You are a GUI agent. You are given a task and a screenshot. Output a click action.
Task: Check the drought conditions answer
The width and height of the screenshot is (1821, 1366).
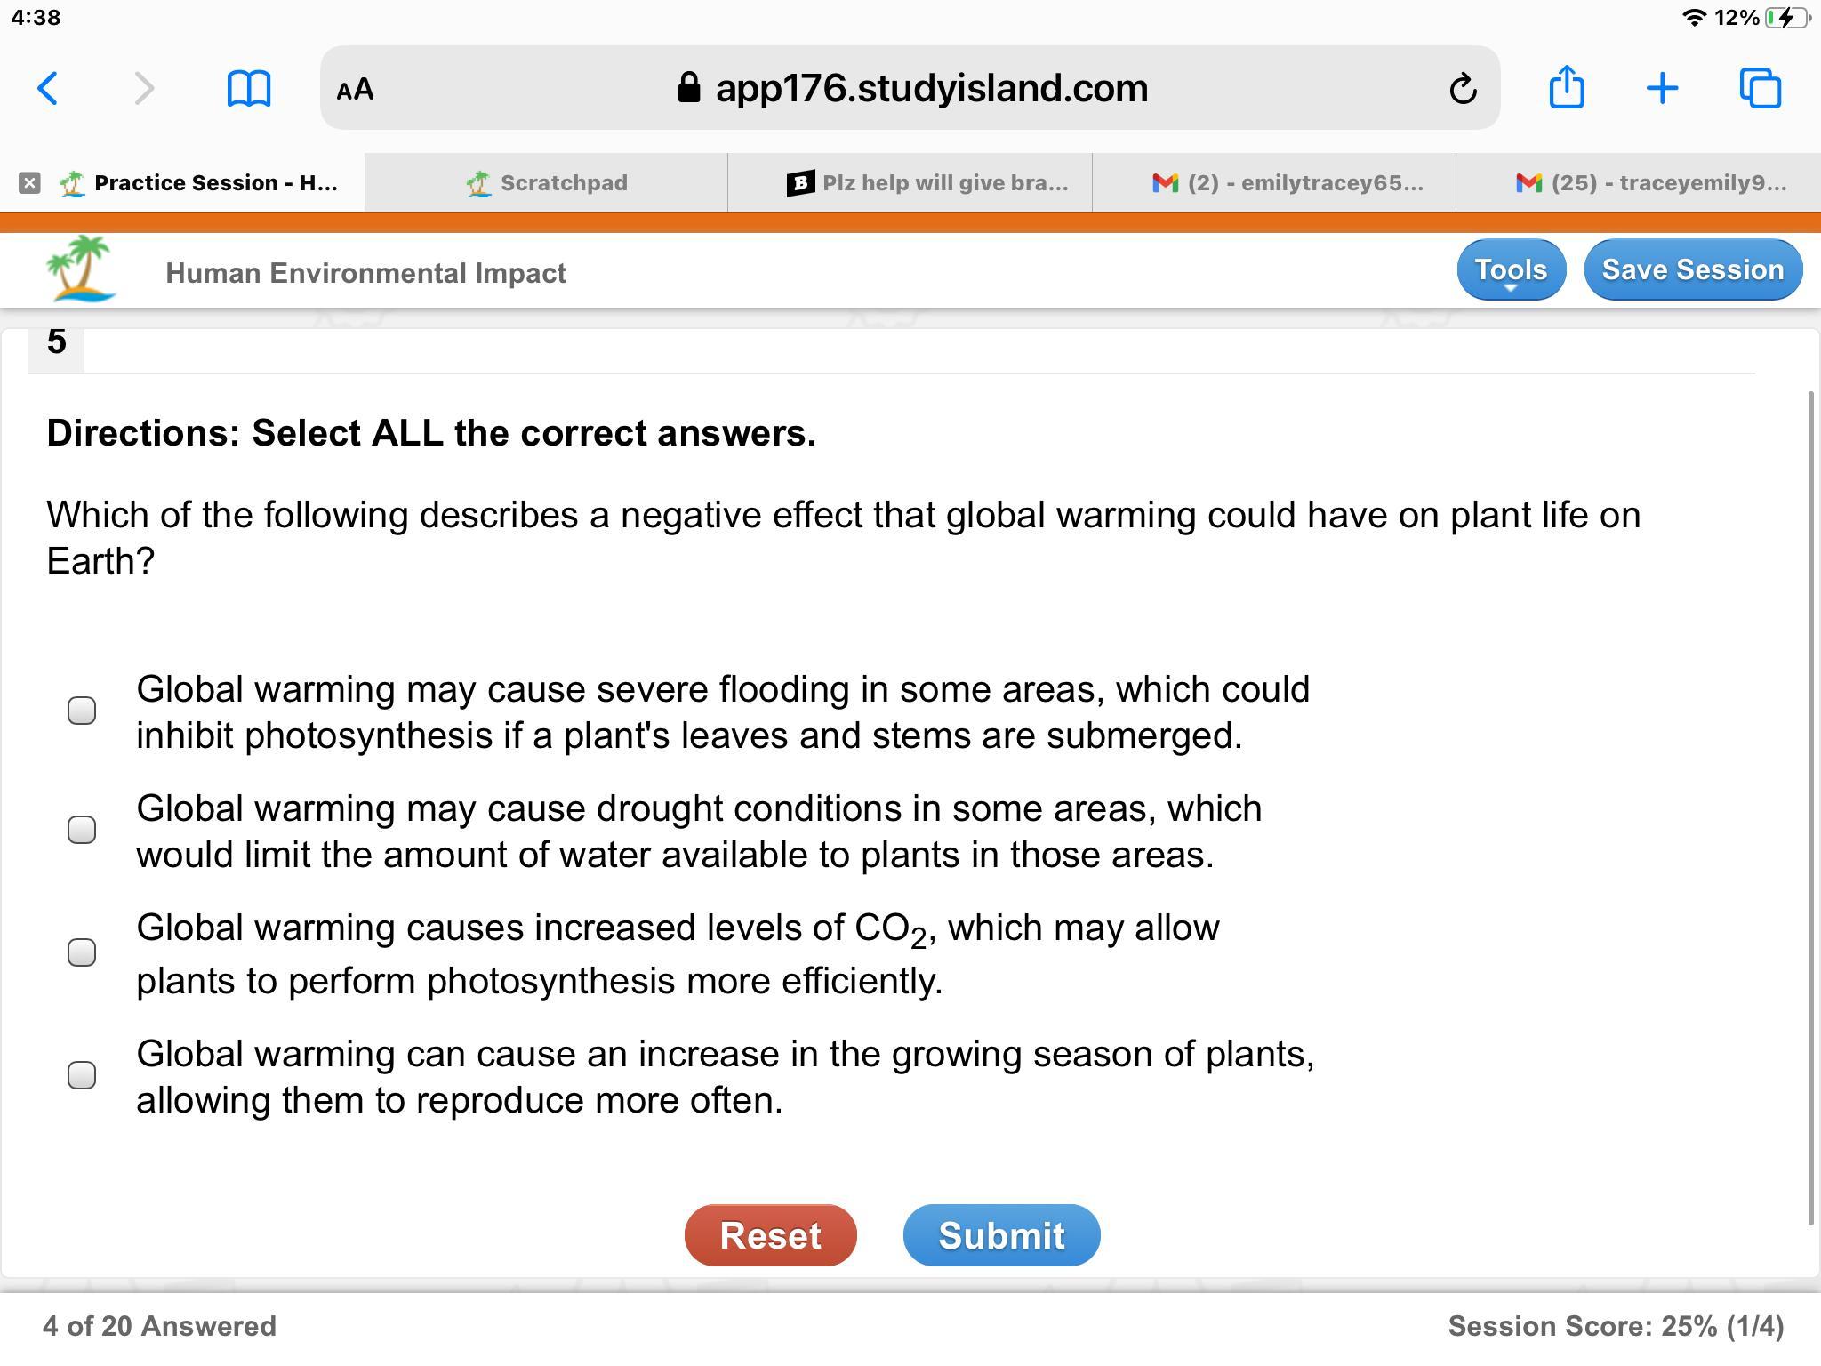tap(82, 830)
